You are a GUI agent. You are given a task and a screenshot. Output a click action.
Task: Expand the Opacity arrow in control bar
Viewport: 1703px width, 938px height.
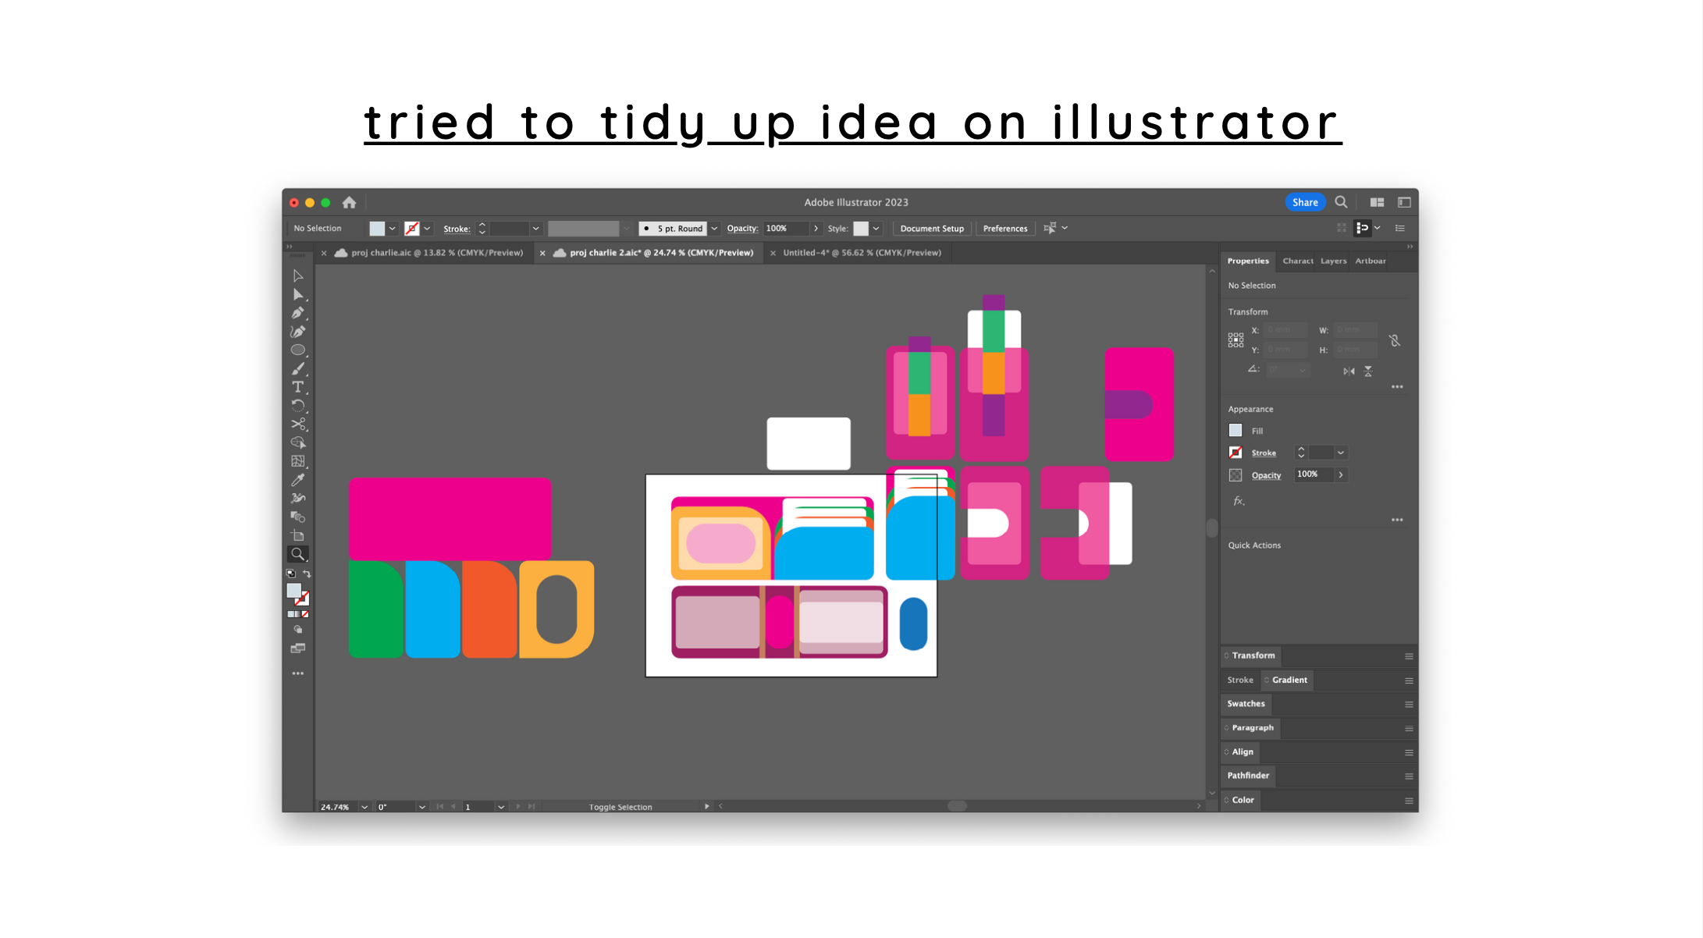(x=816, y=229)
